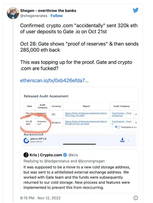This screenshot has height=203, width=153.
Task: Open Shegen - overthrow the banks profile name
Action: [48, 11]
